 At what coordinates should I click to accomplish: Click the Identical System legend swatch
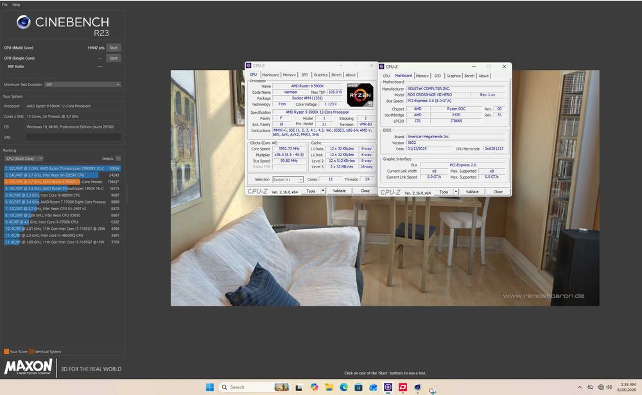pyautogui.click(x=31, y=351)
